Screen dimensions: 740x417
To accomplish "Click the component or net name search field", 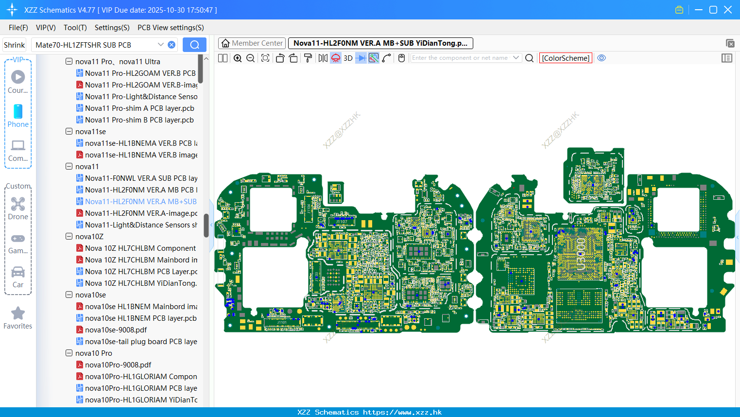I will click(x=461, y=58).
